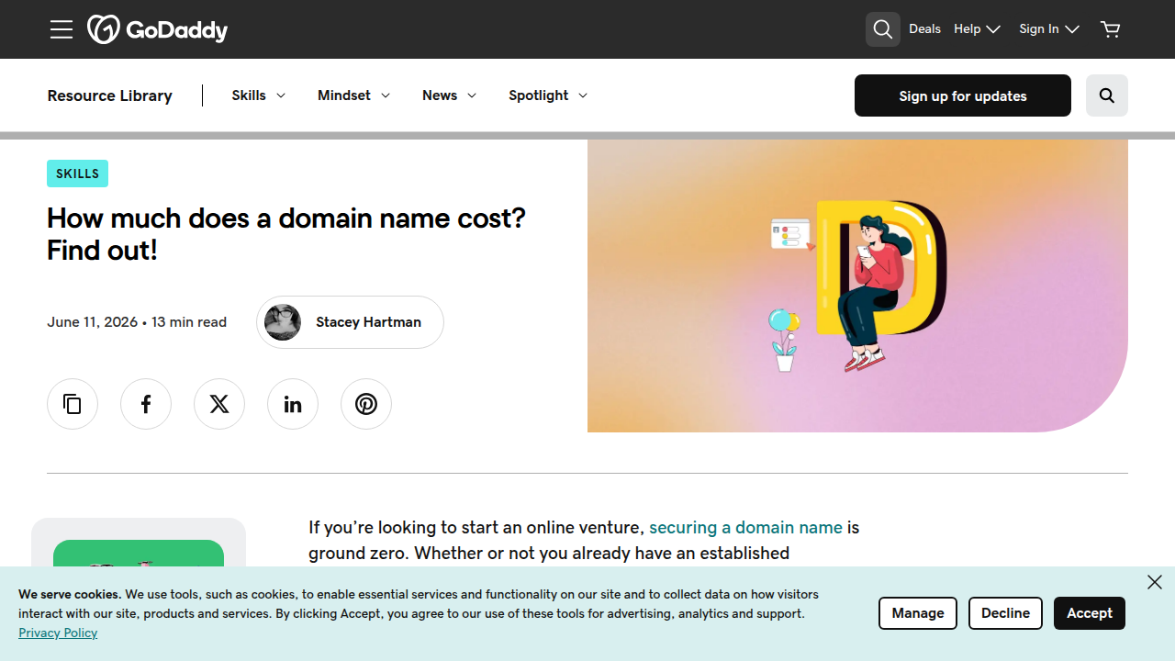Close the cookie banner
The height and width of the screenshot is (661, 1175).
(1155, 582)
